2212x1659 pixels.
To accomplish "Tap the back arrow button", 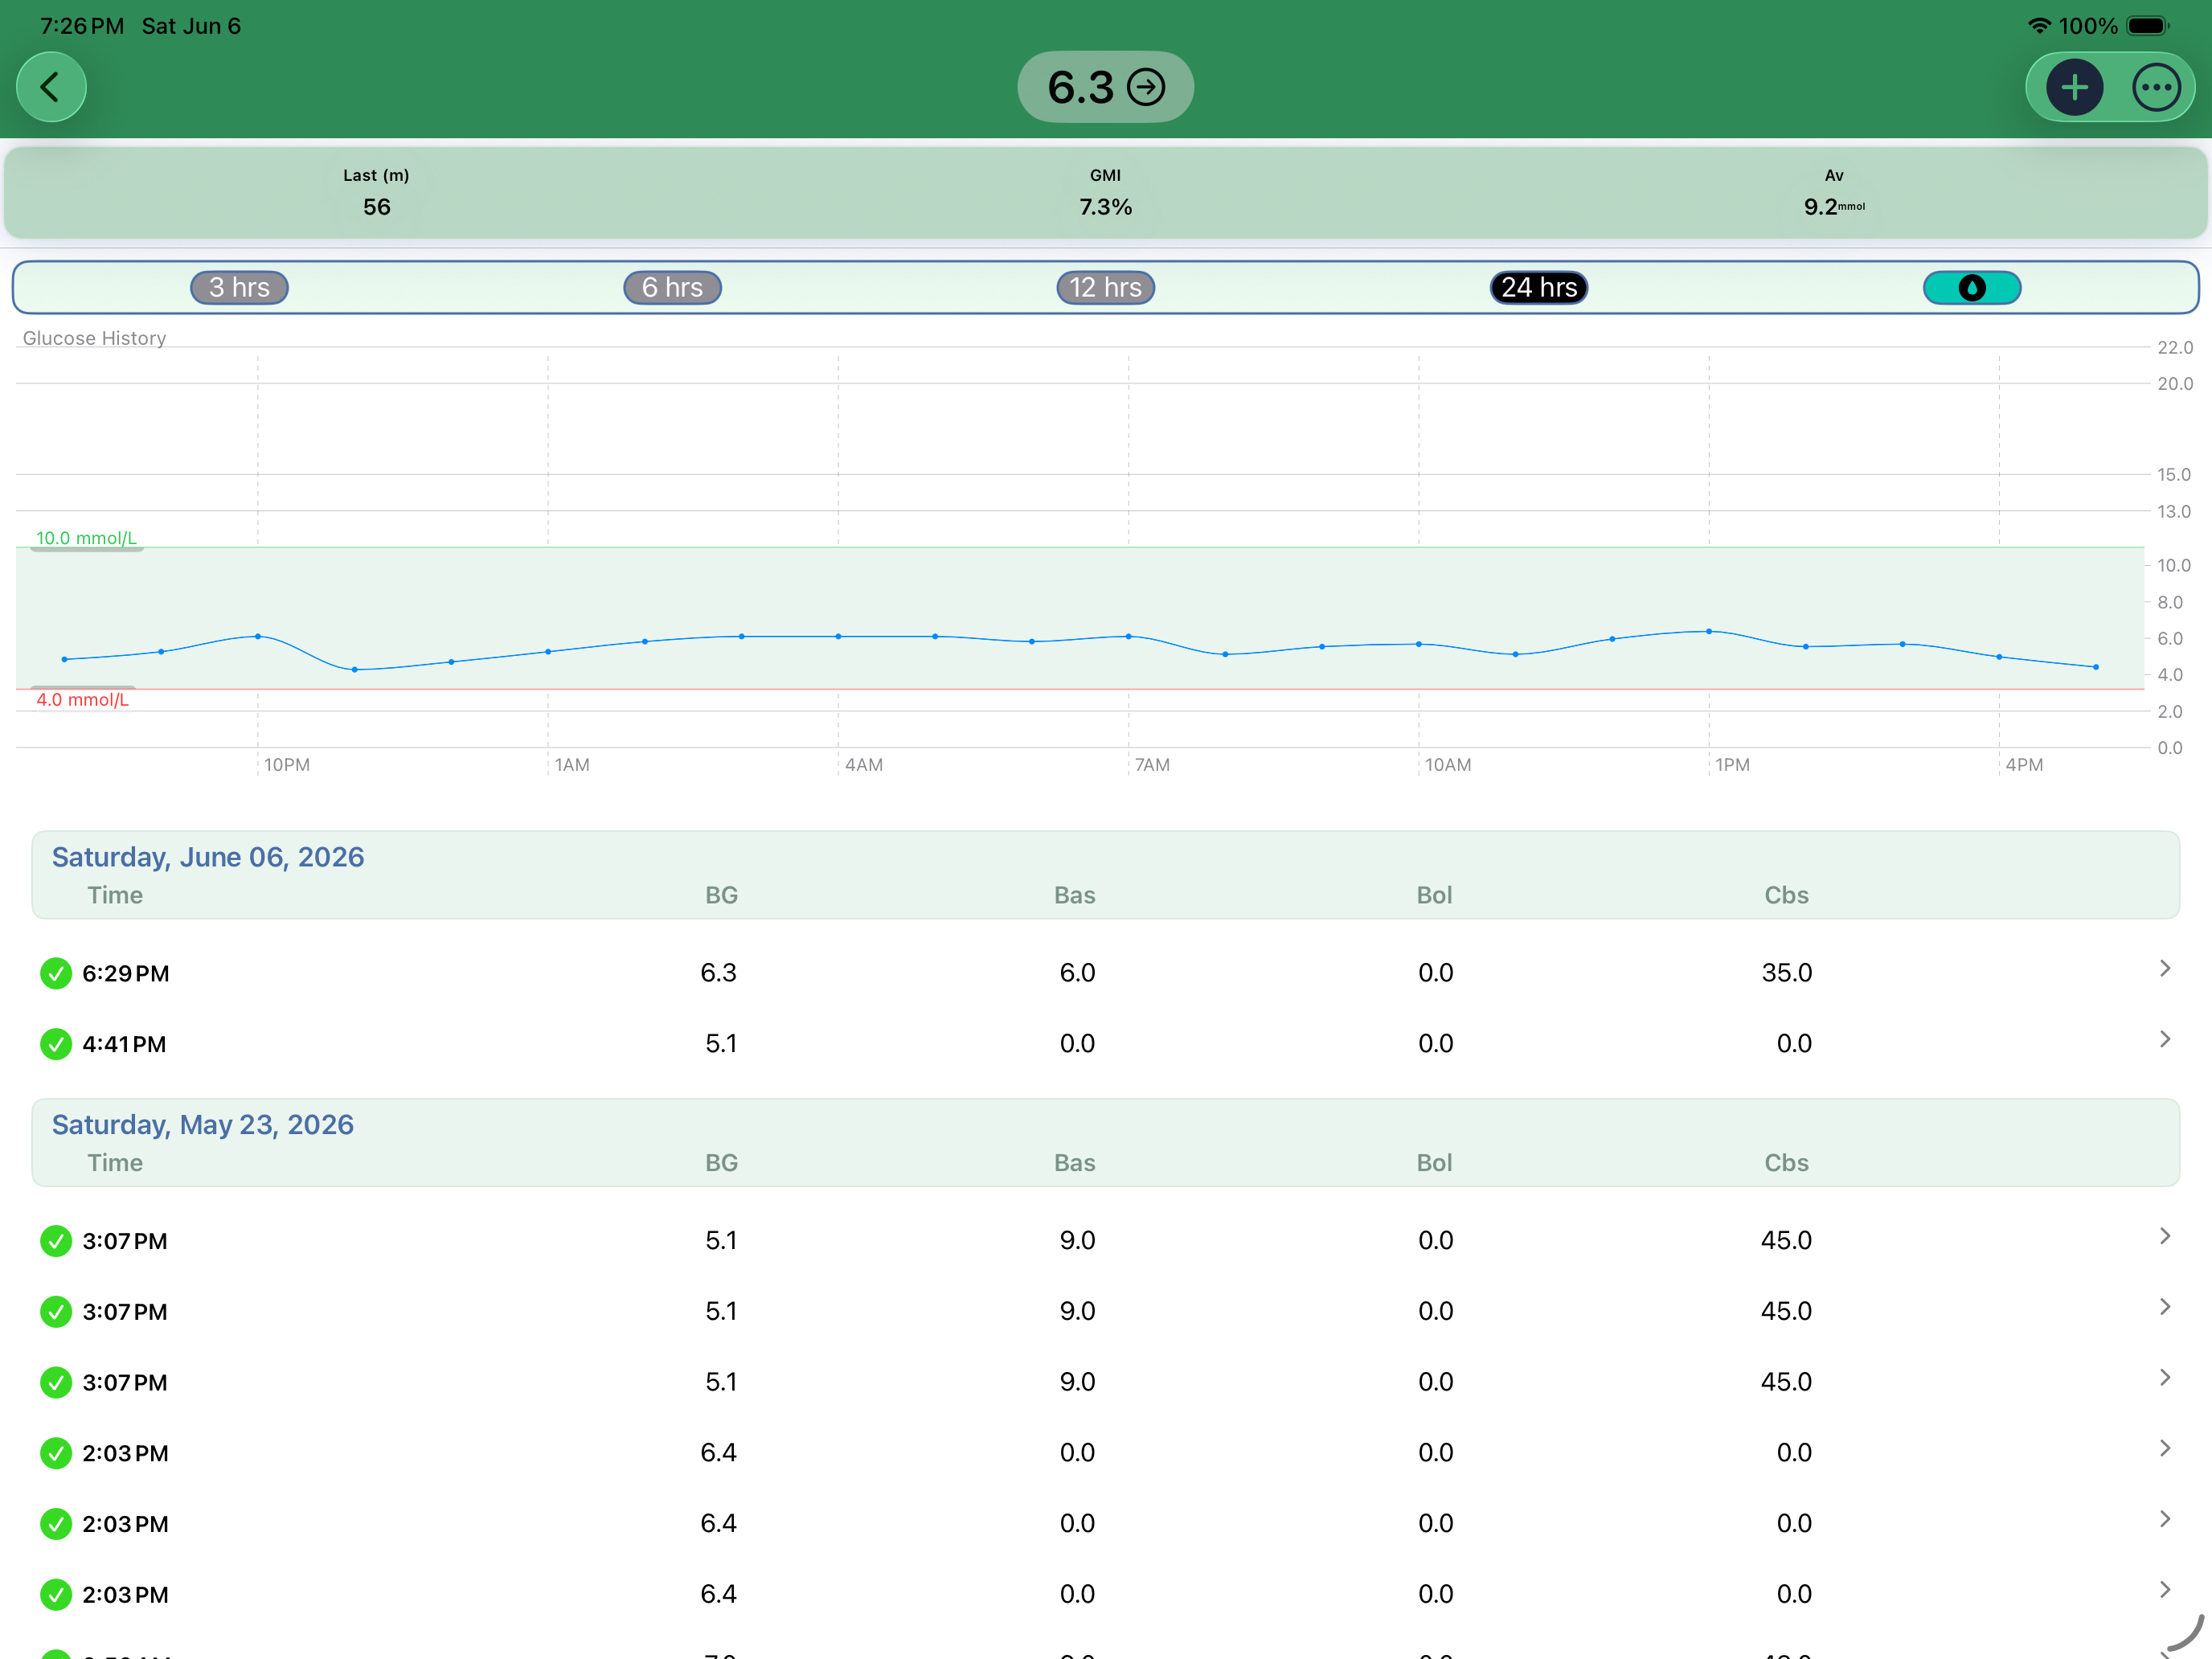I will (x=51, y=87).
